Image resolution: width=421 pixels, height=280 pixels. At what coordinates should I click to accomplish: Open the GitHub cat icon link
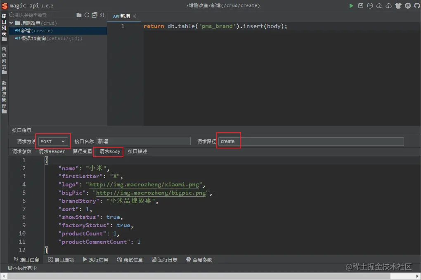pyautogui.click(x=417, y=6)
